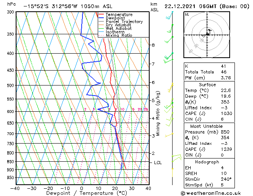
Task: Click the 700 hPa pressure label
Action: coord(11,134)
